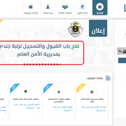Click logo in كلية الملك فهد الأمنية card
Image resolution: width=126 pixels, height=126 pixels.
point(26,92)
